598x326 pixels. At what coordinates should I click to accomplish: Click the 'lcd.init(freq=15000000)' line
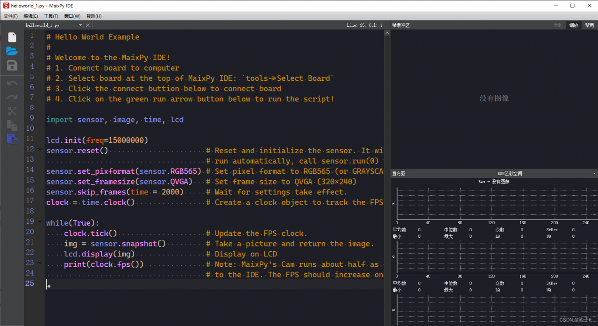pos(97,140)
